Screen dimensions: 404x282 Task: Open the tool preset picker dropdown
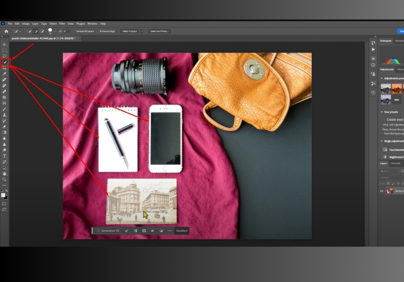(x=20, y=31)
